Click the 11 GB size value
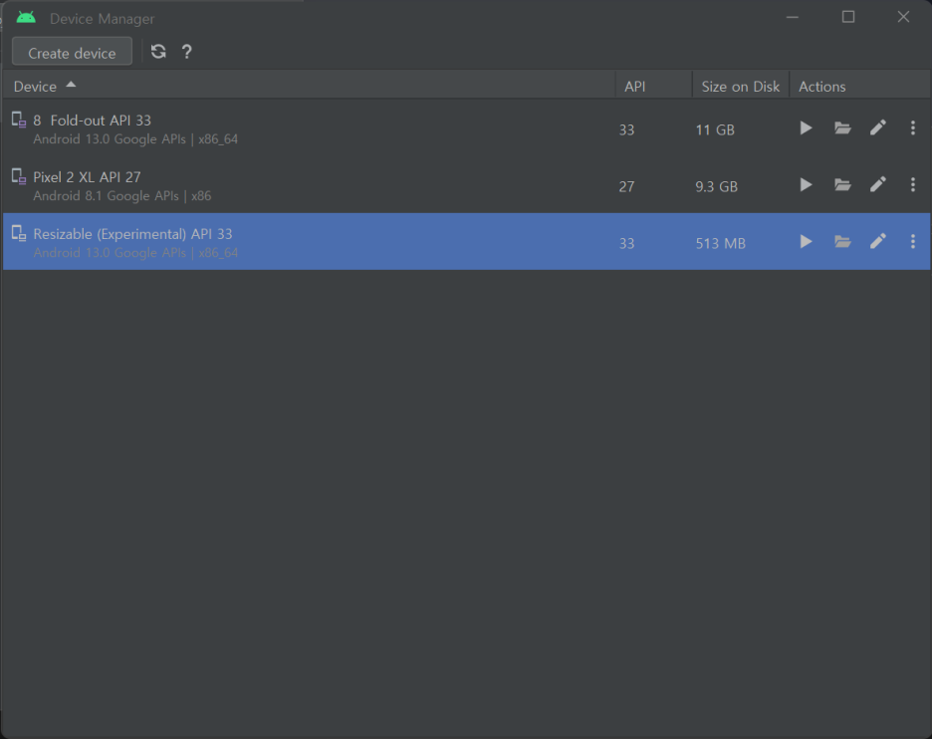This screenshot has width=932, height=739. (x=715, y=129)
